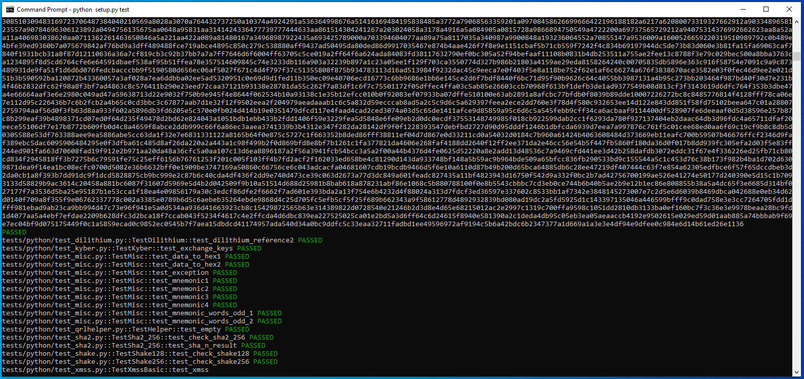Minimize the Command Prompt window
The height and width of the screenshot is (379, 804).
click(743, 9)
